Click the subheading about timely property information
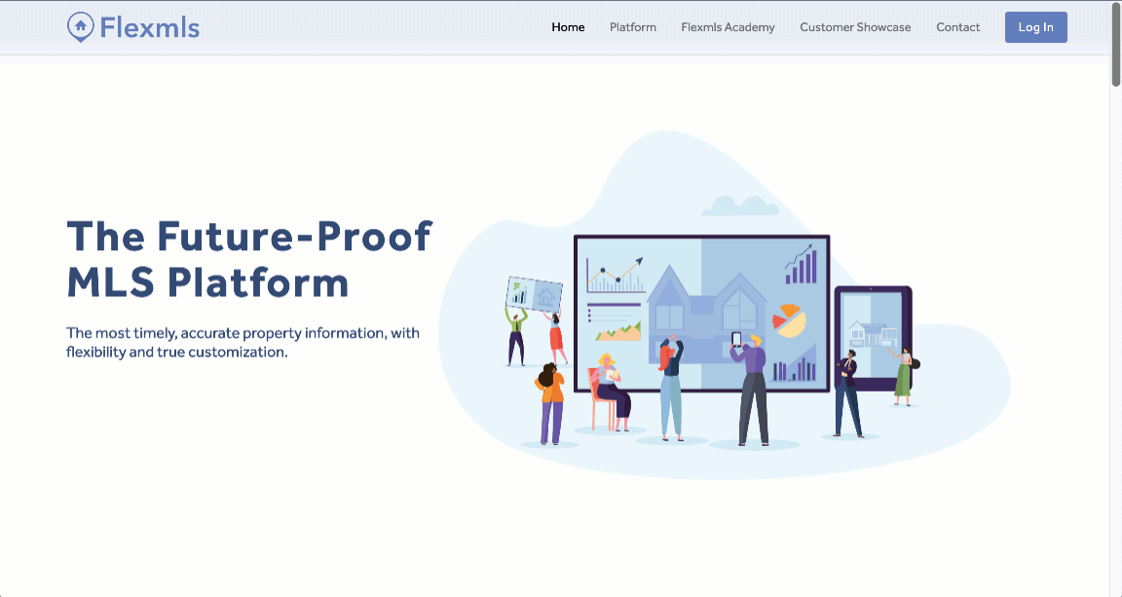Viewport: 1122px width, 597px height. (x=243, y=342)
